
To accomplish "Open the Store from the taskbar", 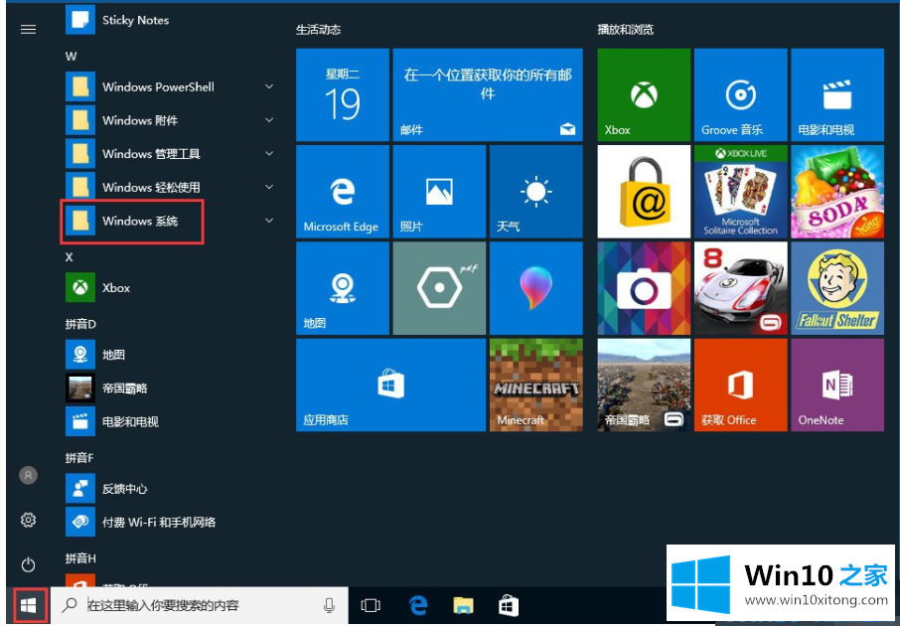I will point(509,605).
